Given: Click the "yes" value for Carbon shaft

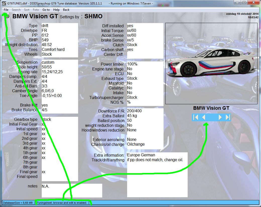Looking at the screenshot, I should tap(130, 49).
